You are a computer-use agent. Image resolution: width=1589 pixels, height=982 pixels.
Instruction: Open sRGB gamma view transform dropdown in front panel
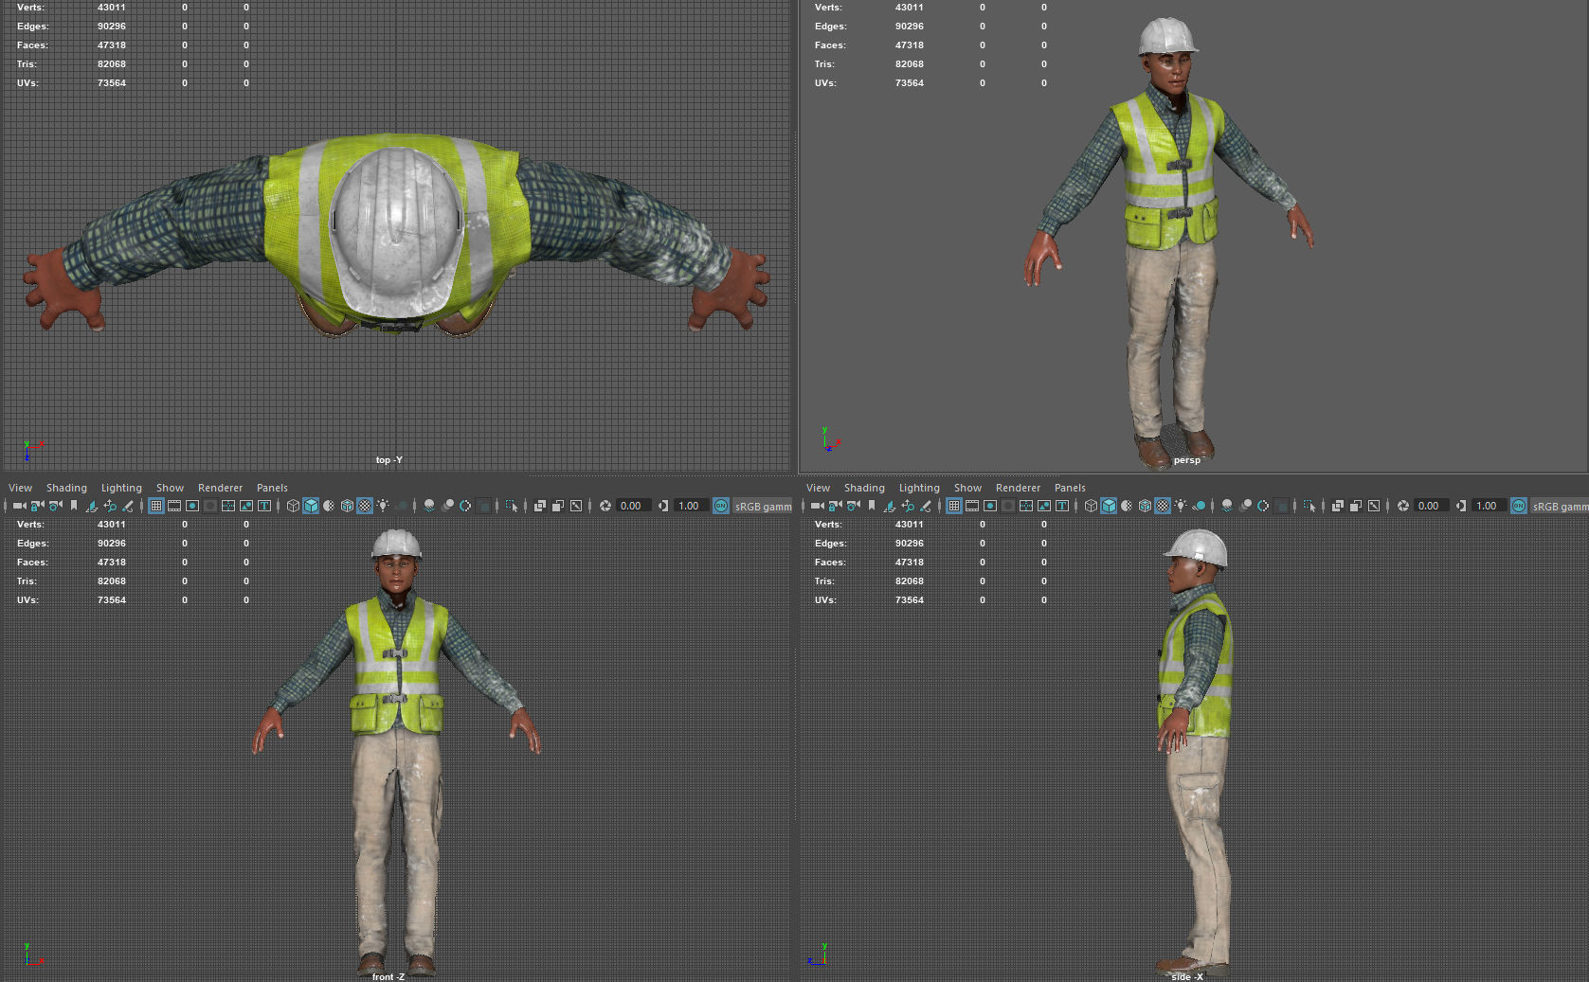764,506
